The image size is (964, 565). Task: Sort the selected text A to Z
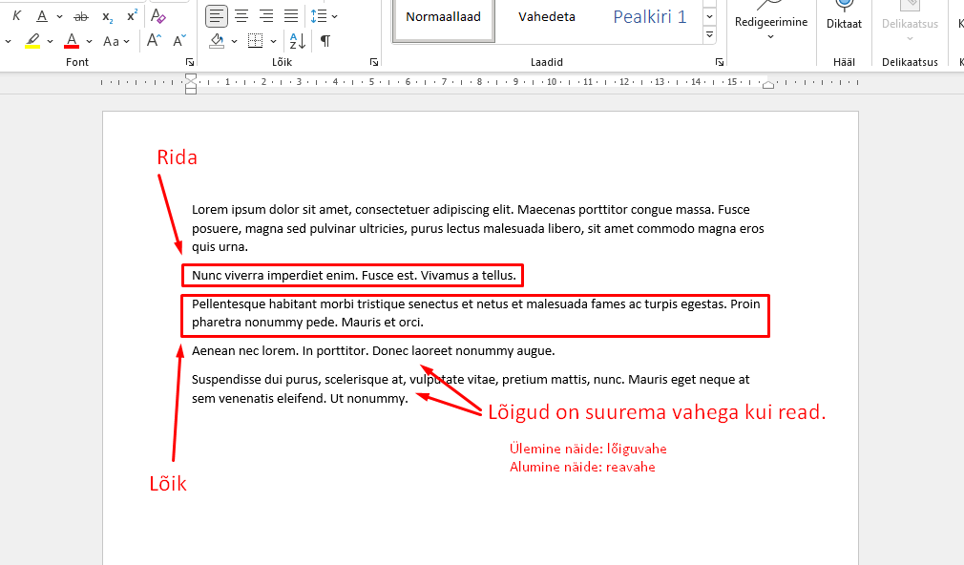click(x=298, y=41)
